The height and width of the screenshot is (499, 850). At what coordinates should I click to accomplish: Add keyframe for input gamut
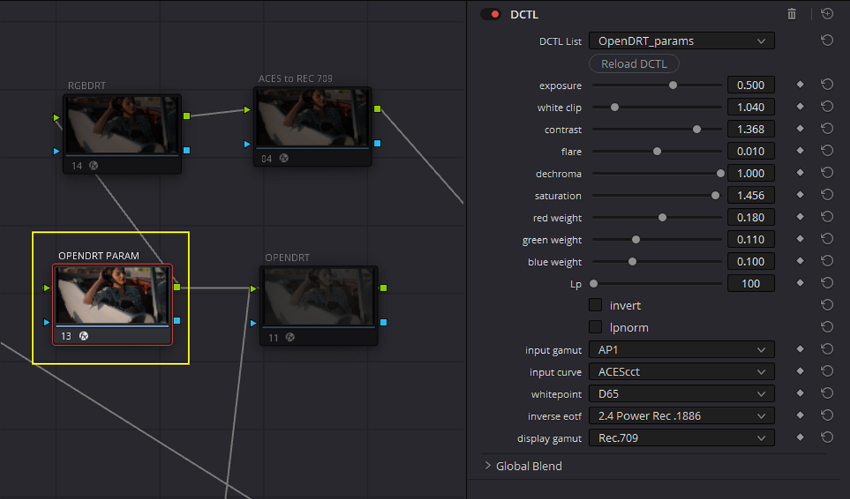(800, 349)
